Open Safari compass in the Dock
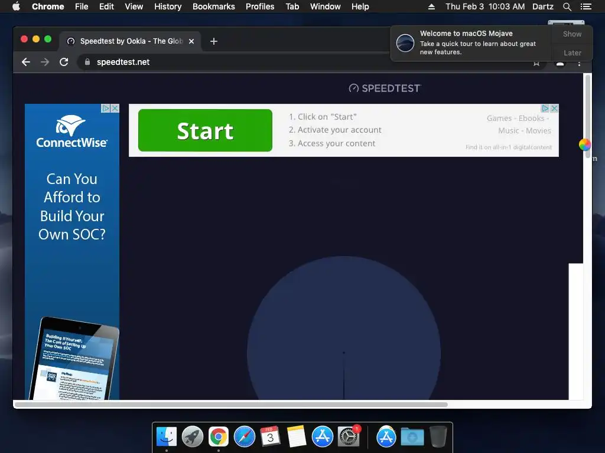This screenshot has height=453, width=605. [244, 437]
